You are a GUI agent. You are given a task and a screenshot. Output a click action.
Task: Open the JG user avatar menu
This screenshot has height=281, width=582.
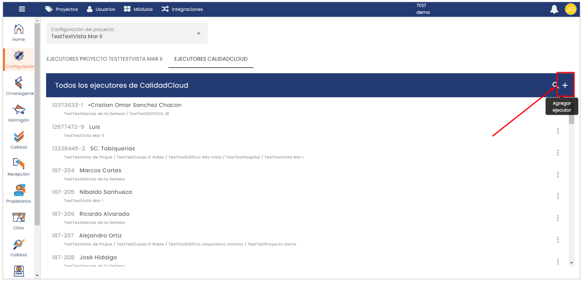(x=570, y=9)
